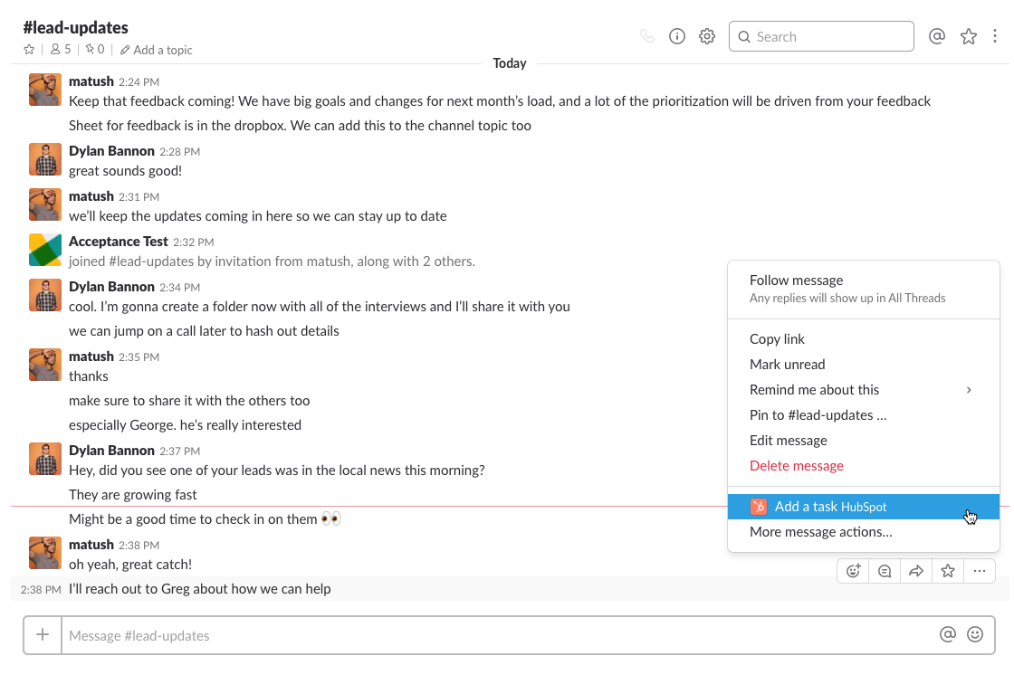
Task: Click message "great sounds good!"
Action: 126,171
